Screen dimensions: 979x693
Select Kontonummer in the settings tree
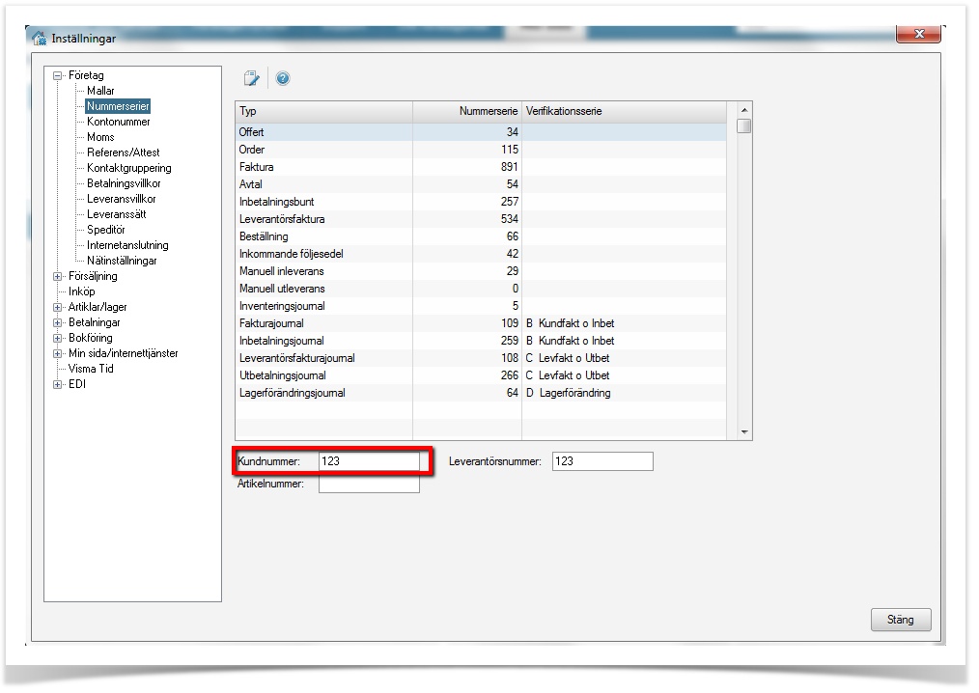118,122
